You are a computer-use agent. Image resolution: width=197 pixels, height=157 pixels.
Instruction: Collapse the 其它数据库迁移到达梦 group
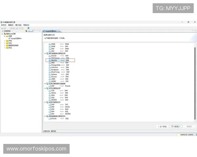click(x=45, y=53)
